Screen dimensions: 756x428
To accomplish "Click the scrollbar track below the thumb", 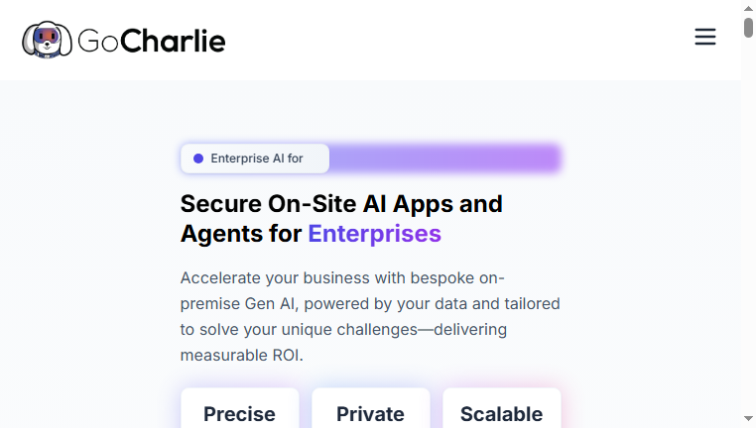I will point(748,226).
